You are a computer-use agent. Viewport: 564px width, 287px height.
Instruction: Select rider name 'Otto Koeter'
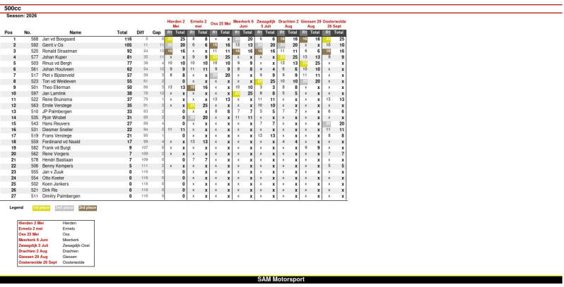coord(53,178)
